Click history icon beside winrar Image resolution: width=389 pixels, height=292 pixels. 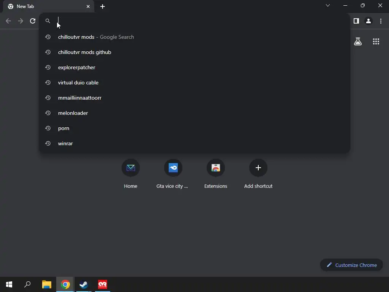pyautogui.click(x=48, y=143)
